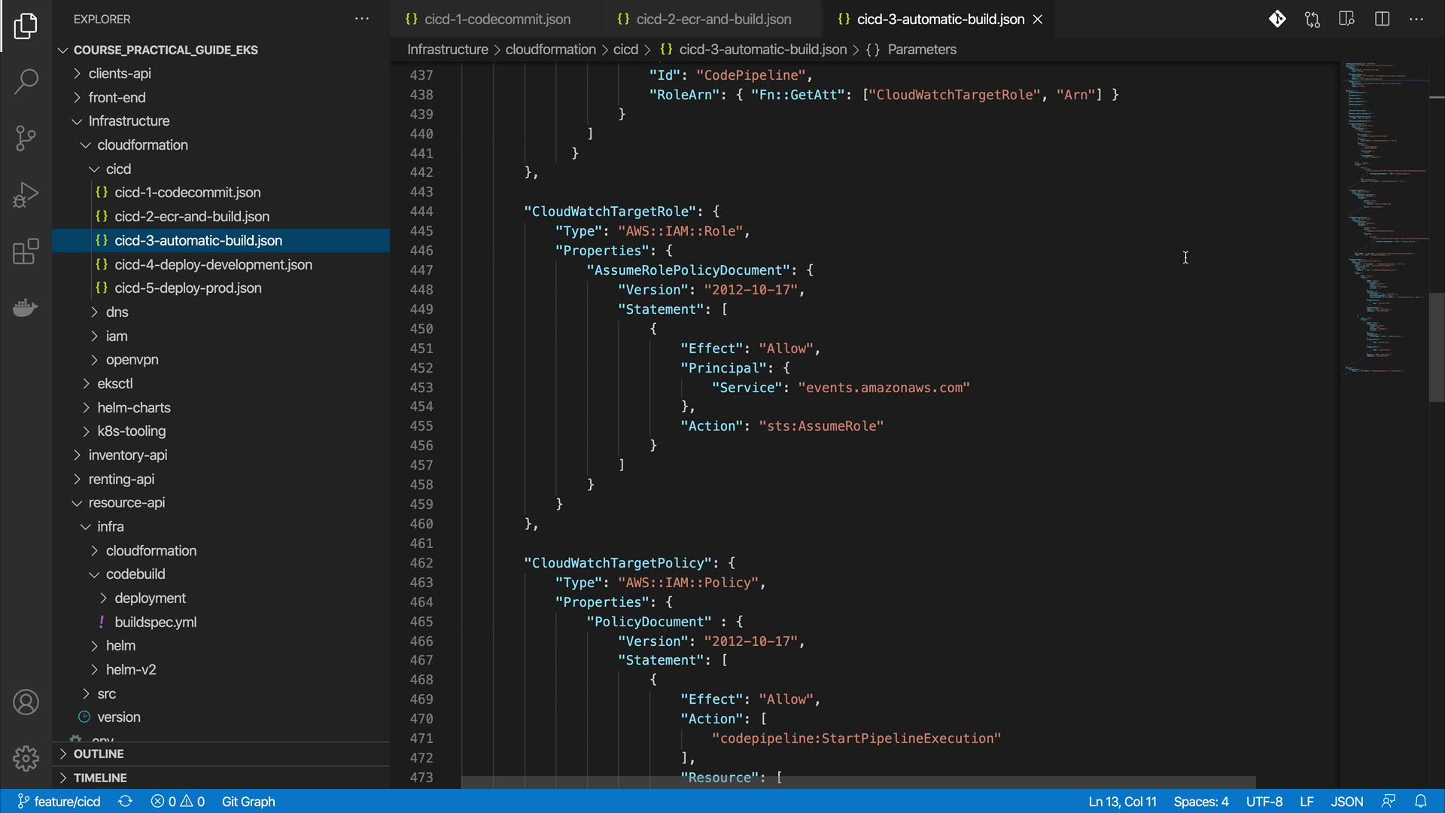Click the editor vertical scrollbar thumb

tap(1436, 346)
